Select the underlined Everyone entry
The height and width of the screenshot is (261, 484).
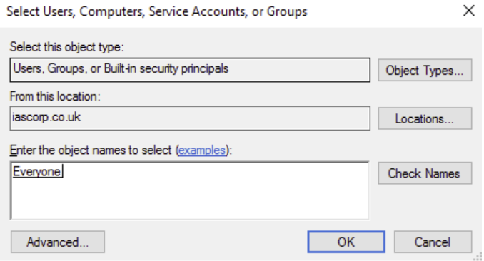[x=36, y=172]
